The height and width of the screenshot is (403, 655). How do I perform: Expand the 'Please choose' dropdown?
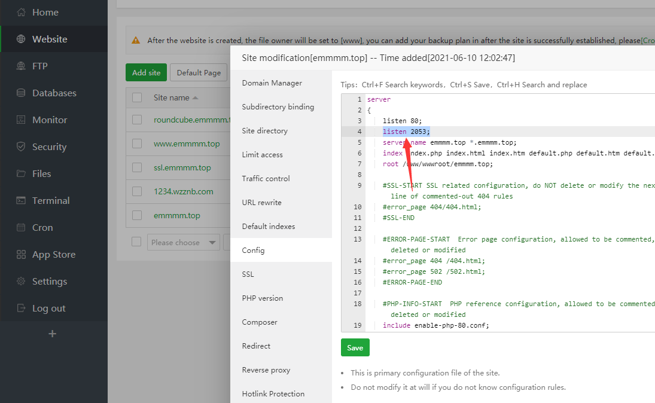184,242
